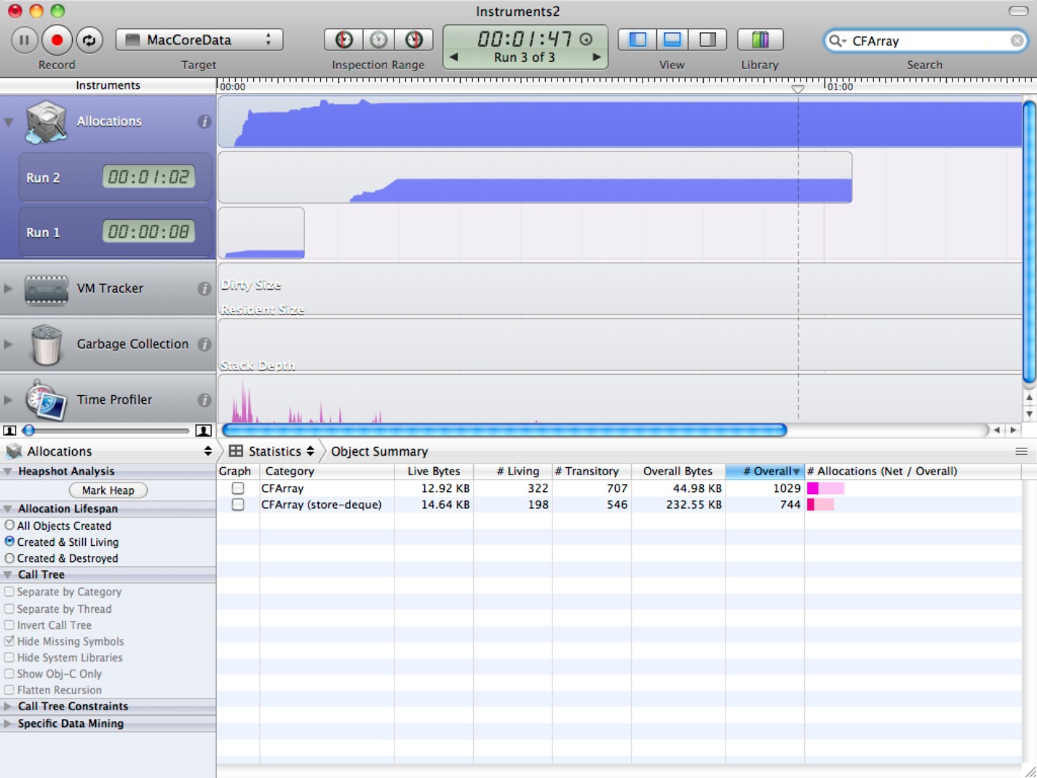The height and width of the screenshot is (778, 1037).
Task: Toggle Show Obj-C Only checkbox
Action: 9,674
